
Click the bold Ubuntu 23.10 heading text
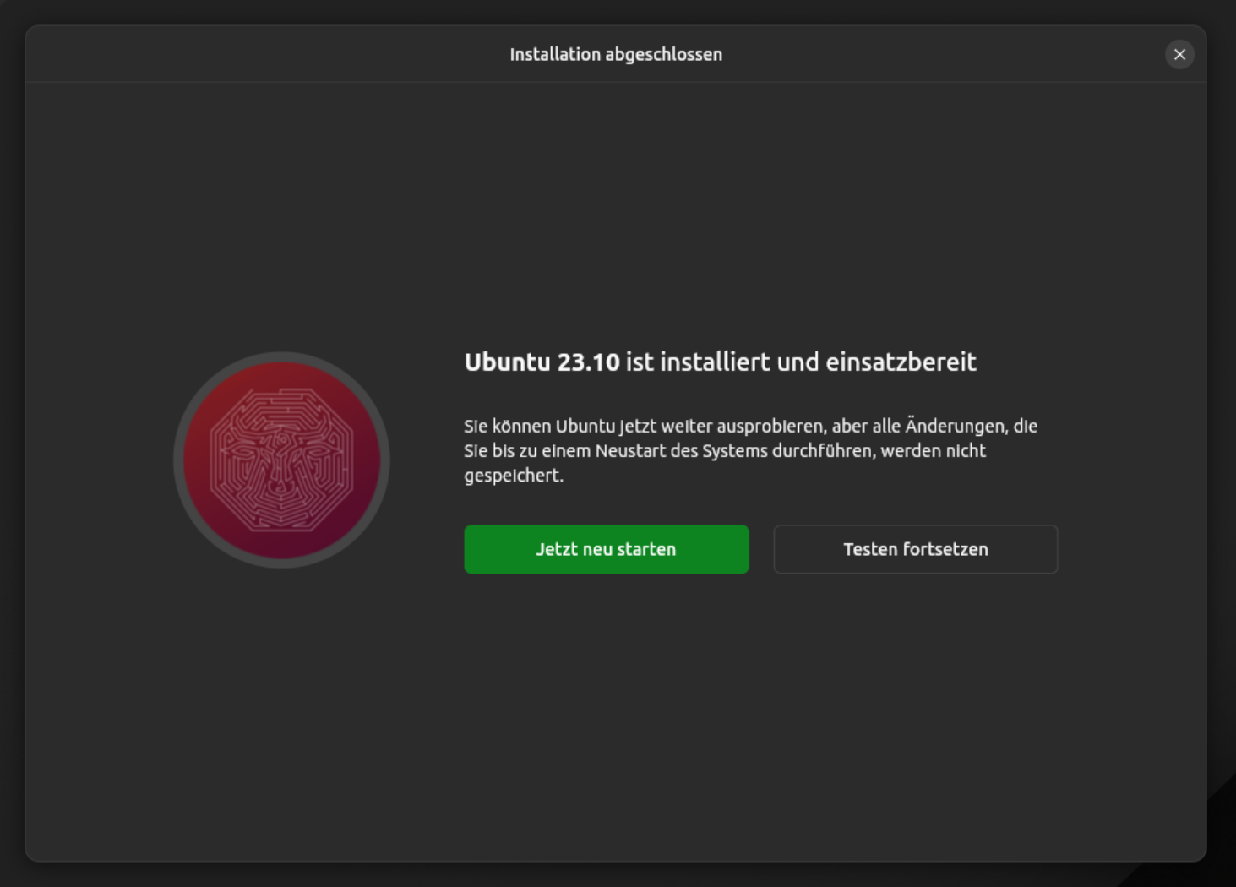(542, 362)
